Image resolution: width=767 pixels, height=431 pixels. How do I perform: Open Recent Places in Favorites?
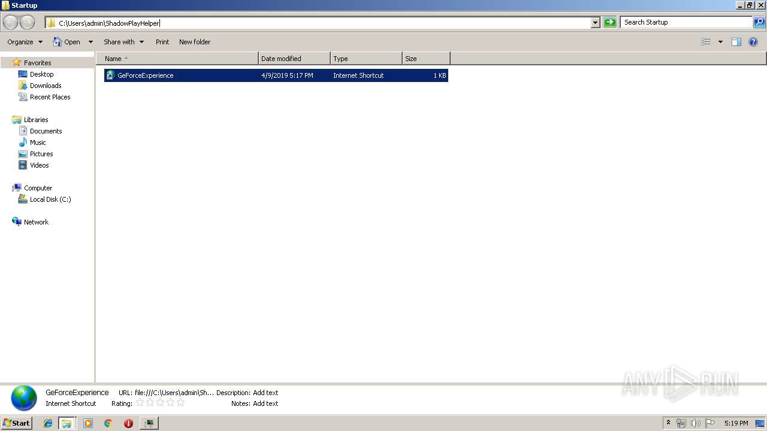point(50,97)
